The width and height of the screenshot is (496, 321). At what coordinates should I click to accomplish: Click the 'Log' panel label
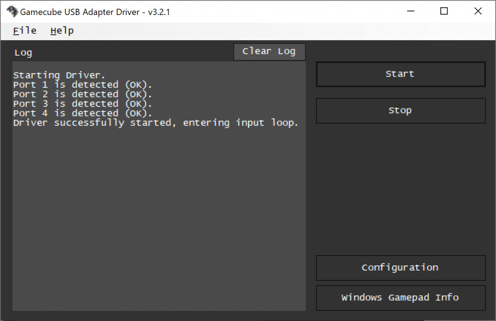(23, 53)
